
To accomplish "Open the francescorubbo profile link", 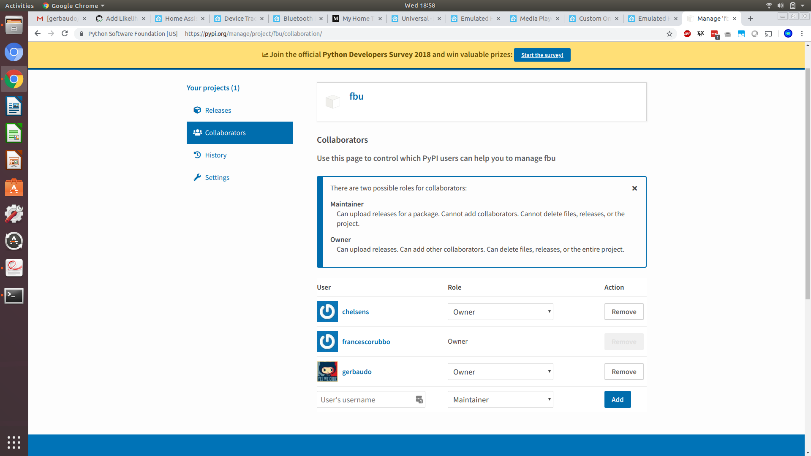I will point(366,342).
